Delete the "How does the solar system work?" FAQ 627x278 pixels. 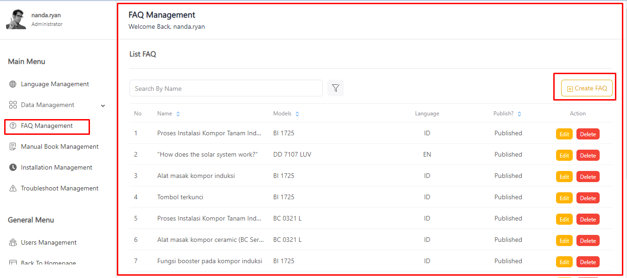pos(588,156)
